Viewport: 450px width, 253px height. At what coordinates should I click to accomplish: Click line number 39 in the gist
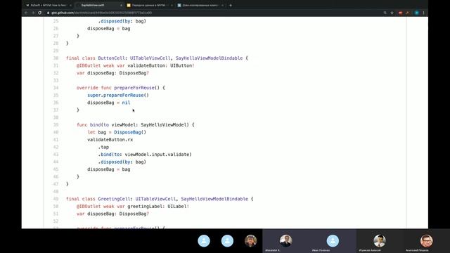click(x=56, y=125)
